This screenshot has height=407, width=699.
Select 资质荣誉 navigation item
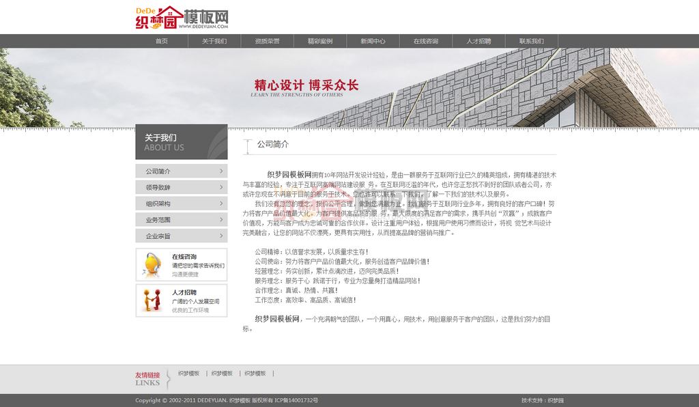point(267,41)
